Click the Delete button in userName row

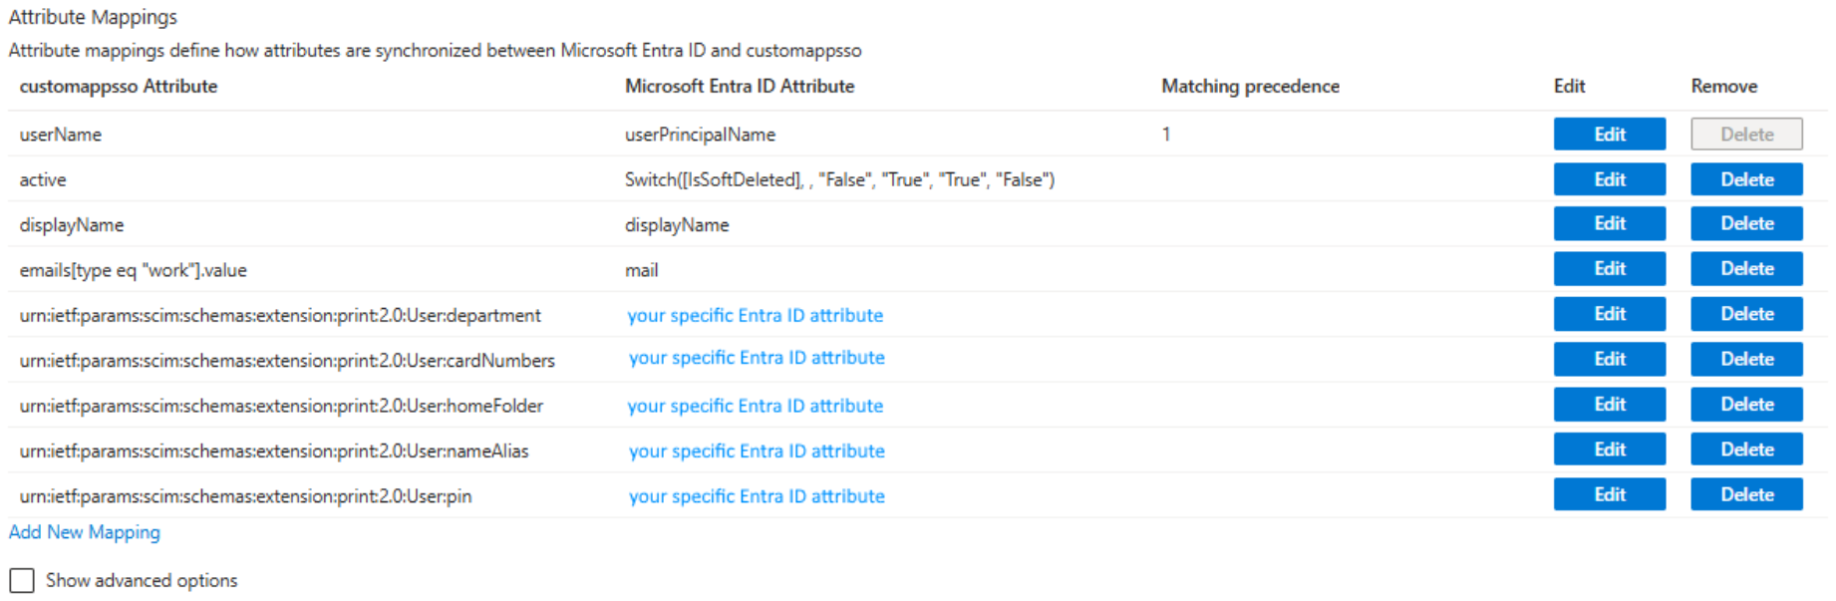coord(1746,134)
